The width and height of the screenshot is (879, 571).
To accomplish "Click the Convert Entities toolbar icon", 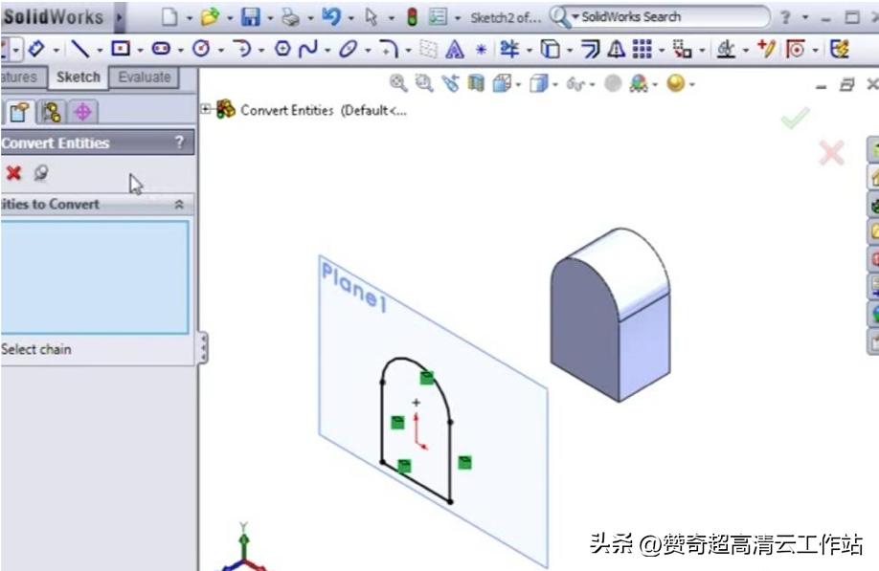I will (550, 50).
